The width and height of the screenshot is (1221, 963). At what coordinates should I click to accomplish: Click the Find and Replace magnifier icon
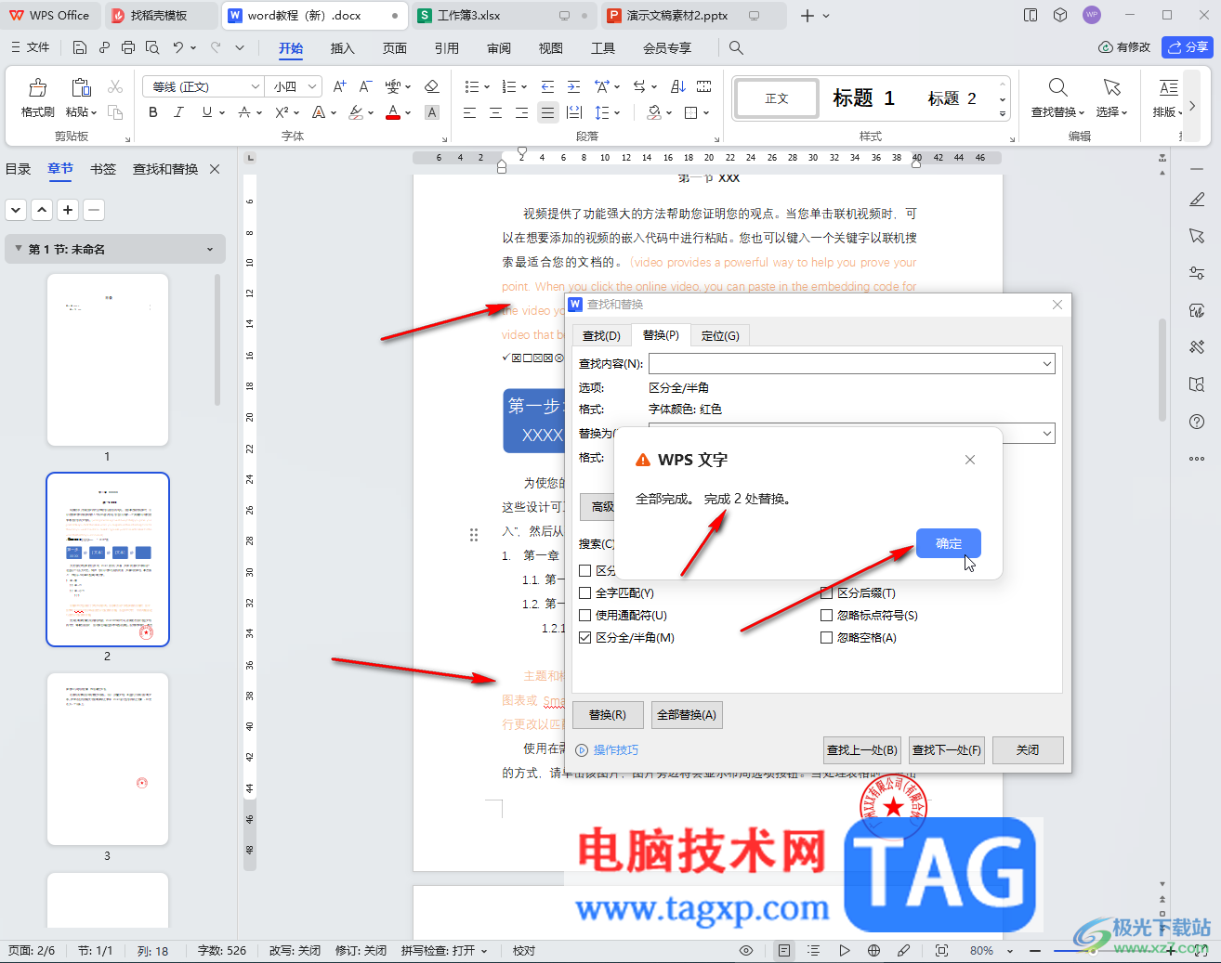click(1057, 87)
